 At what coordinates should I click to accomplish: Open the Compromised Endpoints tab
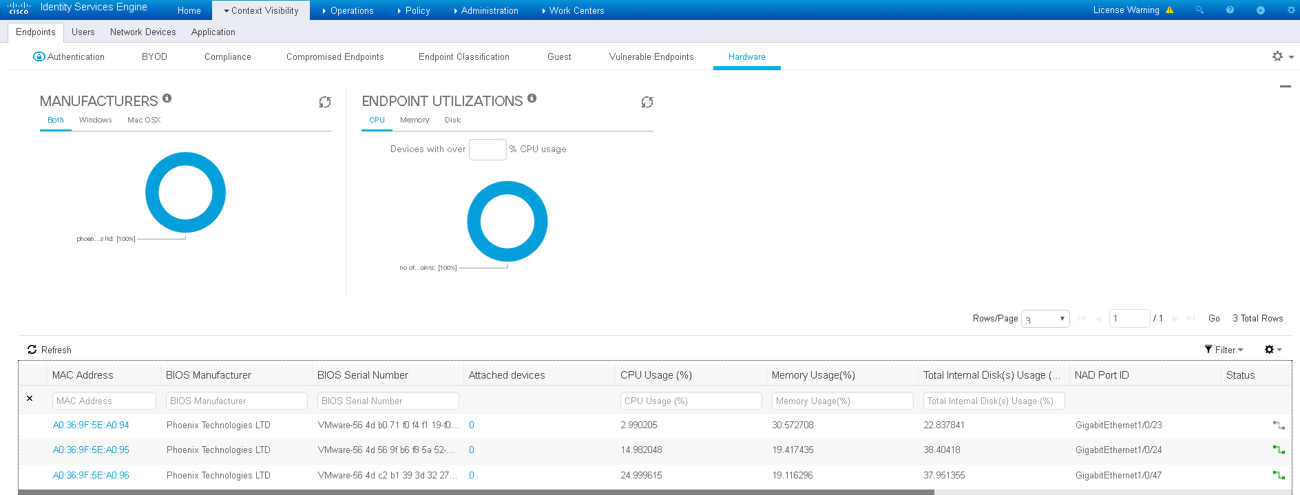coord(335,56)
